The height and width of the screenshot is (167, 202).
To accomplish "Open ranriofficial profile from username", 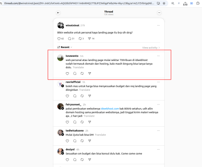I will (x=73, y=82).
